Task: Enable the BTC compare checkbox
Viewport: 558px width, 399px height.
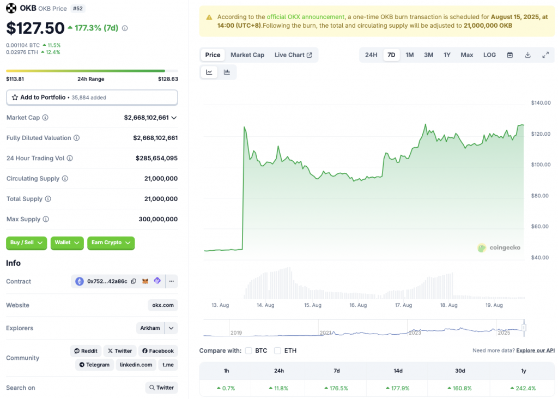Action: pos(248,350)
